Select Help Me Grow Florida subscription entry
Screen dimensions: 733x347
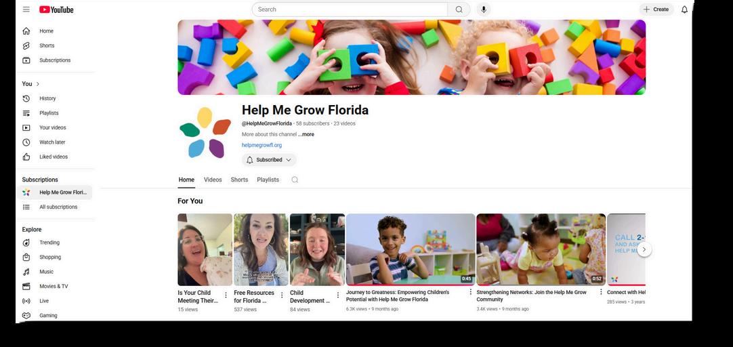pyautogui.click(x=55, y=192)
